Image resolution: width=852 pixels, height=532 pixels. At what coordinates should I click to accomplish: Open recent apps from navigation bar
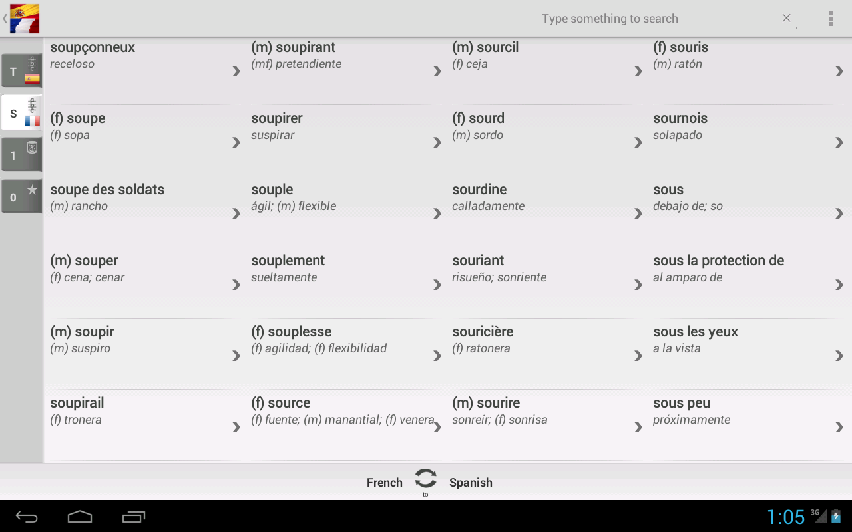point(134,517)
